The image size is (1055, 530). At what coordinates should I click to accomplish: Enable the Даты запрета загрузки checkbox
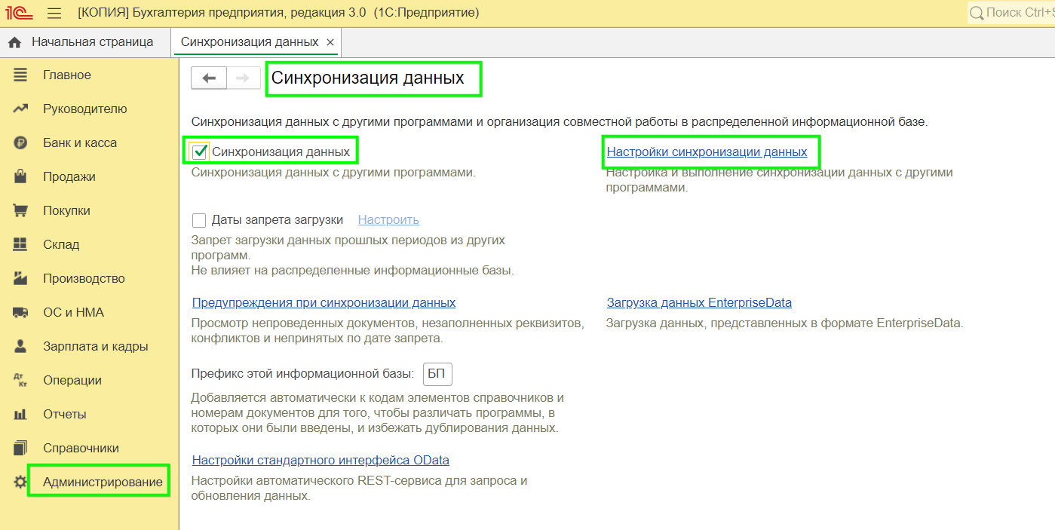coord(199,220)
